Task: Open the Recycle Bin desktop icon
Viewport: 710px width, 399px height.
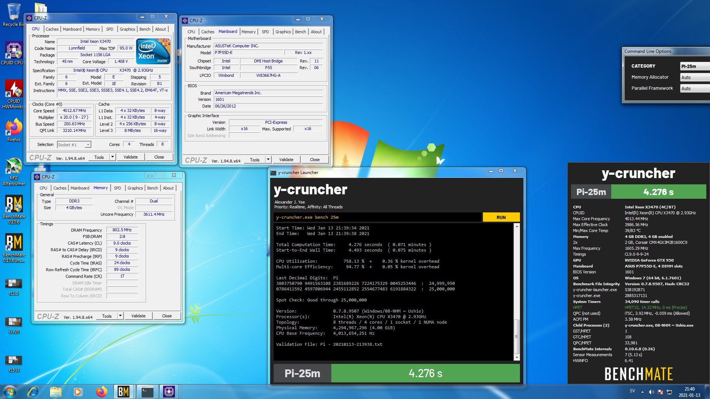Action: (13, 15)
